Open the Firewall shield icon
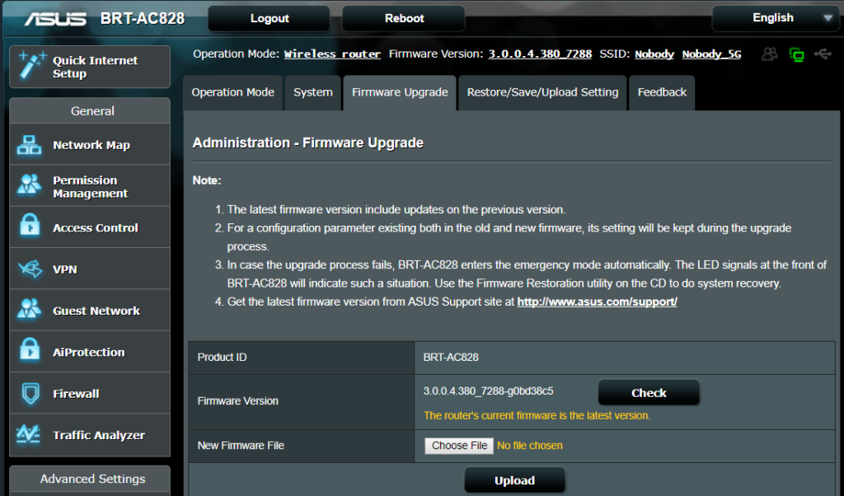The height and width of the screenshot is (496, 844). tap(30, 394)
